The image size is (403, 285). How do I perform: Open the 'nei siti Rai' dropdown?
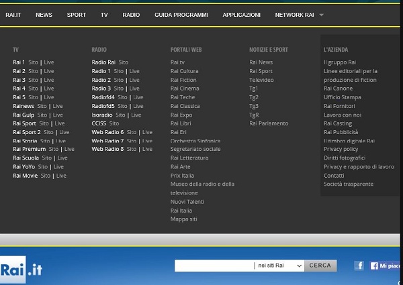coord(279,266)
